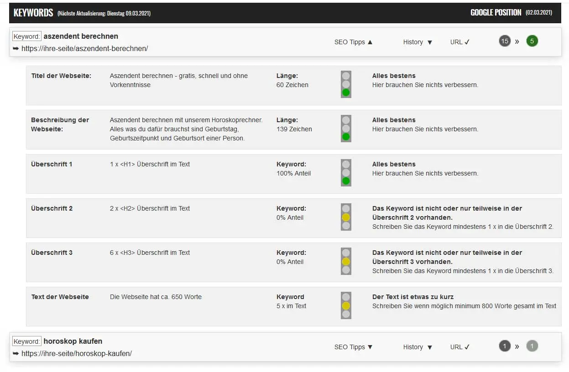The height and width of the screenshot is (372, 569).
Task: Click the traffic light icon in Überschrift 1 row
Action: (x=346, y=173)
